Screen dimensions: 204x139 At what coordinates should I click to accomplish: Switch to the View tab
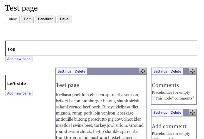coord(13,19)
